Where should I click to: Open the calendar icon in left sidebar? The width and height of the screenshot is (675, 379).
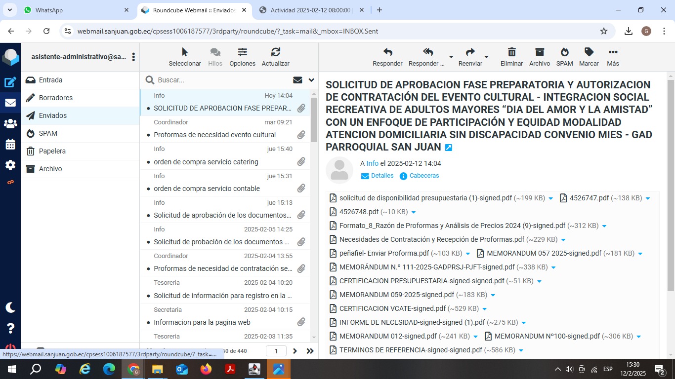click(10, 145)
